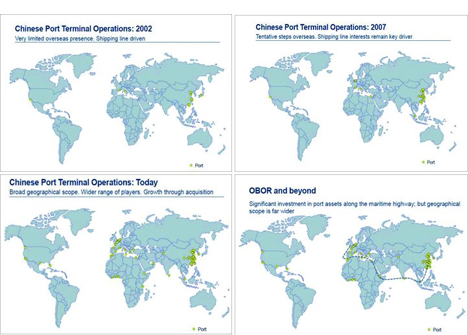Click the green Port legend dot in the 2002 map
The width and height of the screenshot is (468, 335).
[192, 165]
